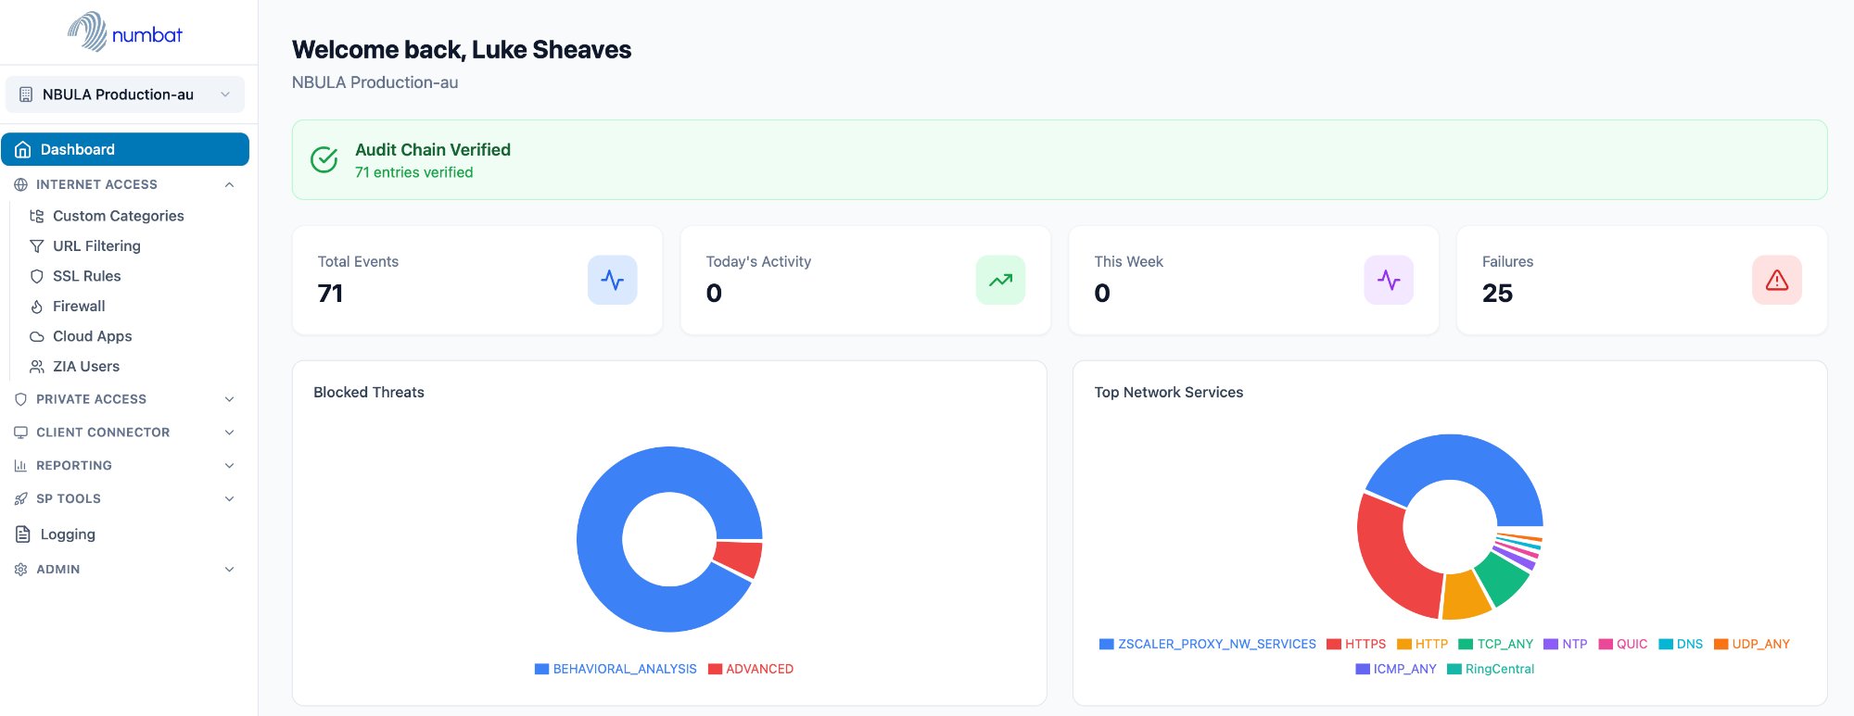This screenshot has height=716, width=1854.
Task: Toggle HTTPS series in network services legend
Action: pyautogui.click(x=1356, y=644)
